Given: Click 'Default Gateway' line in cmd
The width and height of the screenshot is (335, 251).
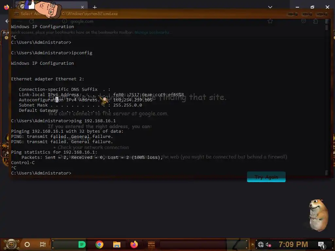Looking at the screenshot, I should coord(64,110).
